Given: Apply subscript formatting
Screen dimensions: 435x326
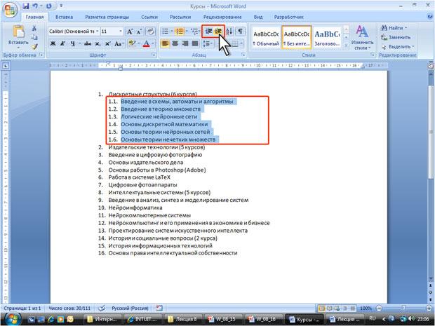Looking at the screenshot, I should coord(98,43).
